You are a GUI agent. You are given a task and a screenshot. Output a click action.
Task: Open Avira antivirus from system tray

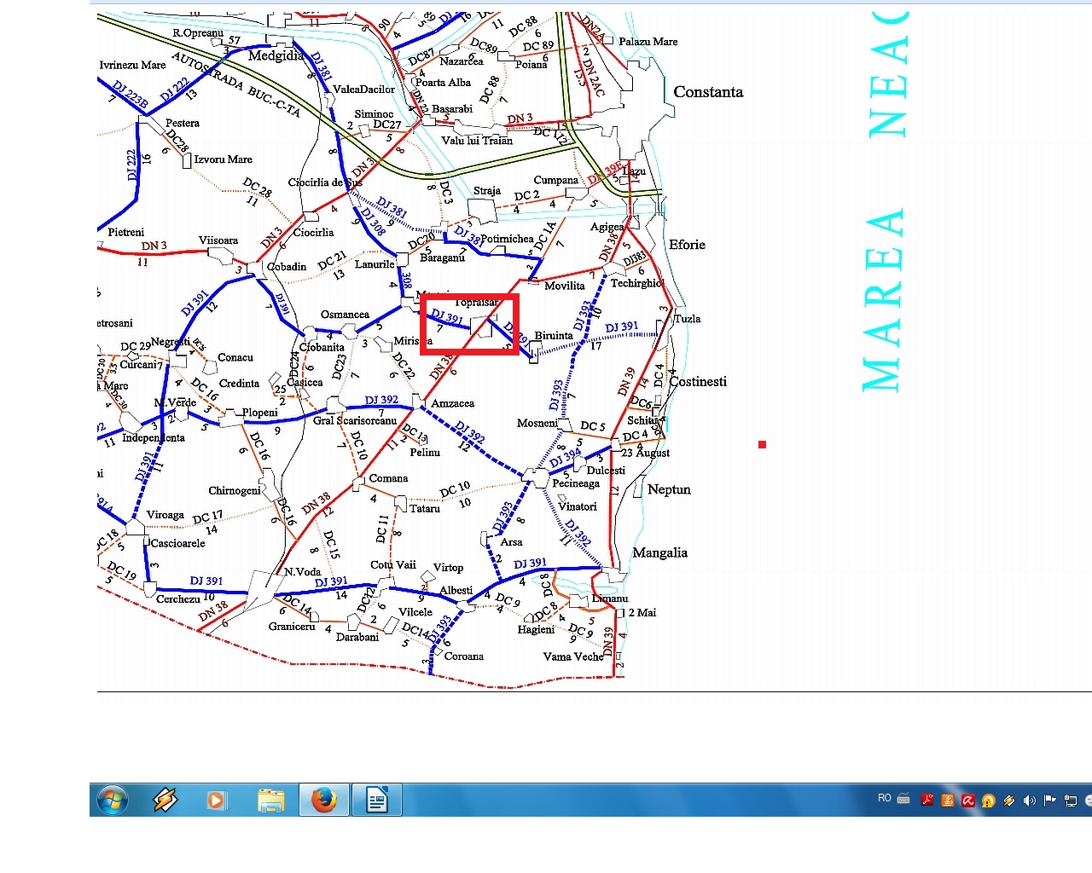click(967, 800)
